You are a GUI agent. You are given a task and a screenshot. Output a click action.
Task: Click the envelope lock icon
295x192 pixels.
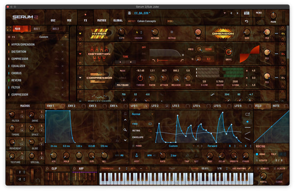coord(125,114)
